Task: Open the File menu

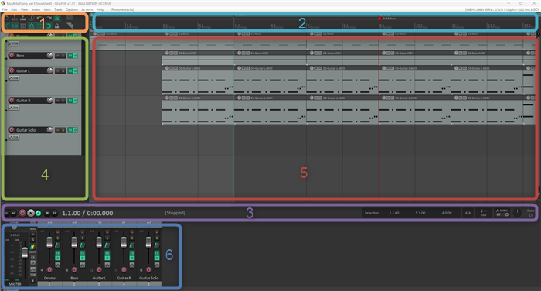Action: pos(5,9)
